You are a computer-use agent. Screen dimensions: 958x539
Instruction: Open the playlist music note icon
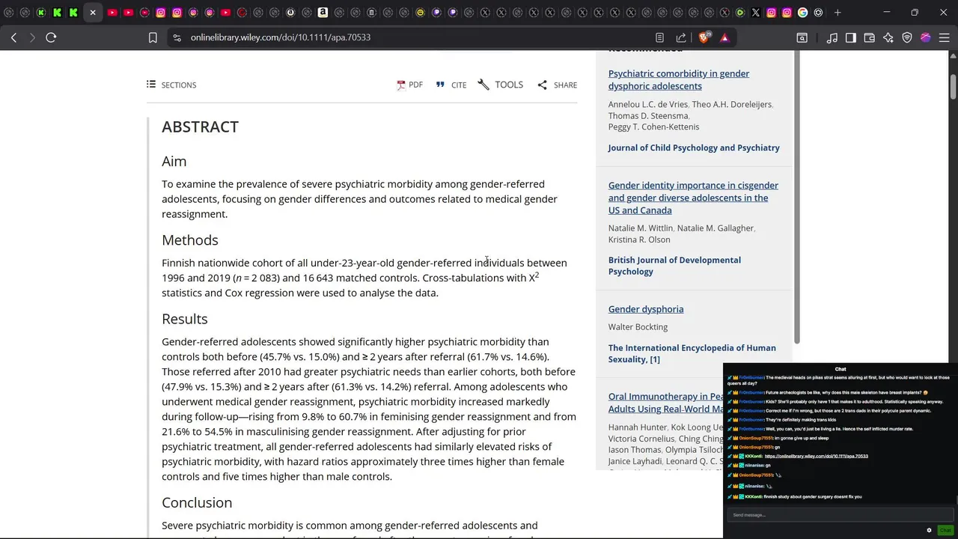pyautogui.click(x=832, y=37)
